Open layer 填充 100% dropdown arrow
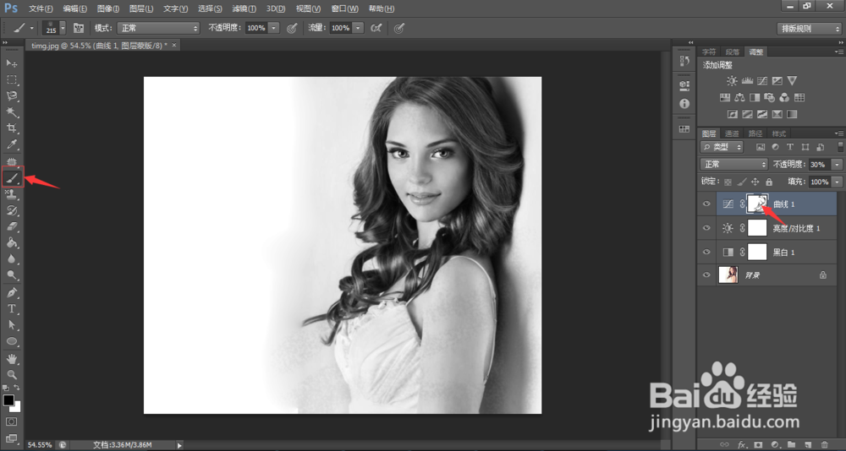This screenshot has height=451, width=846. pos(837,182)
